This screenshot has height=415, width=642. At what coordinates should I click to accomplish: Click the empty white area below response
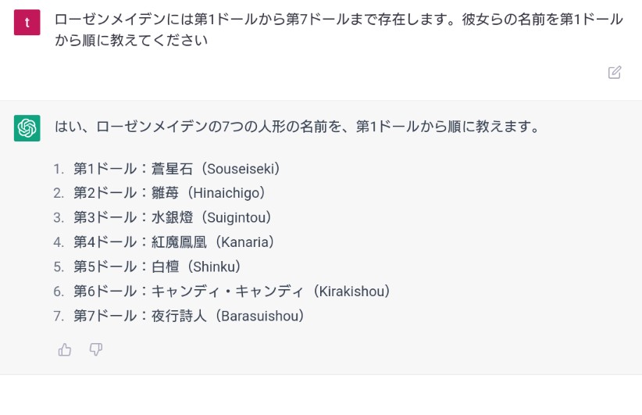pos(321,395)
